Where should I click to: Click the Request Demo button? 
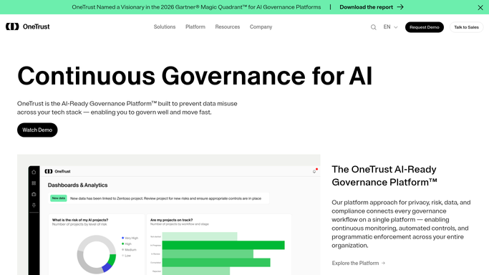coord(424,27)
